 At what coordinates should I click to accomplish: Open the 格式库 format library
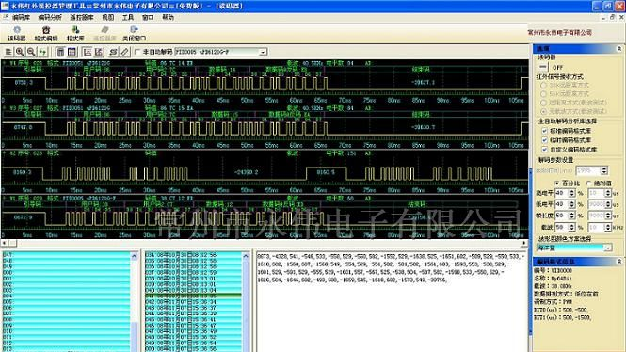click(x=75, y=34)
